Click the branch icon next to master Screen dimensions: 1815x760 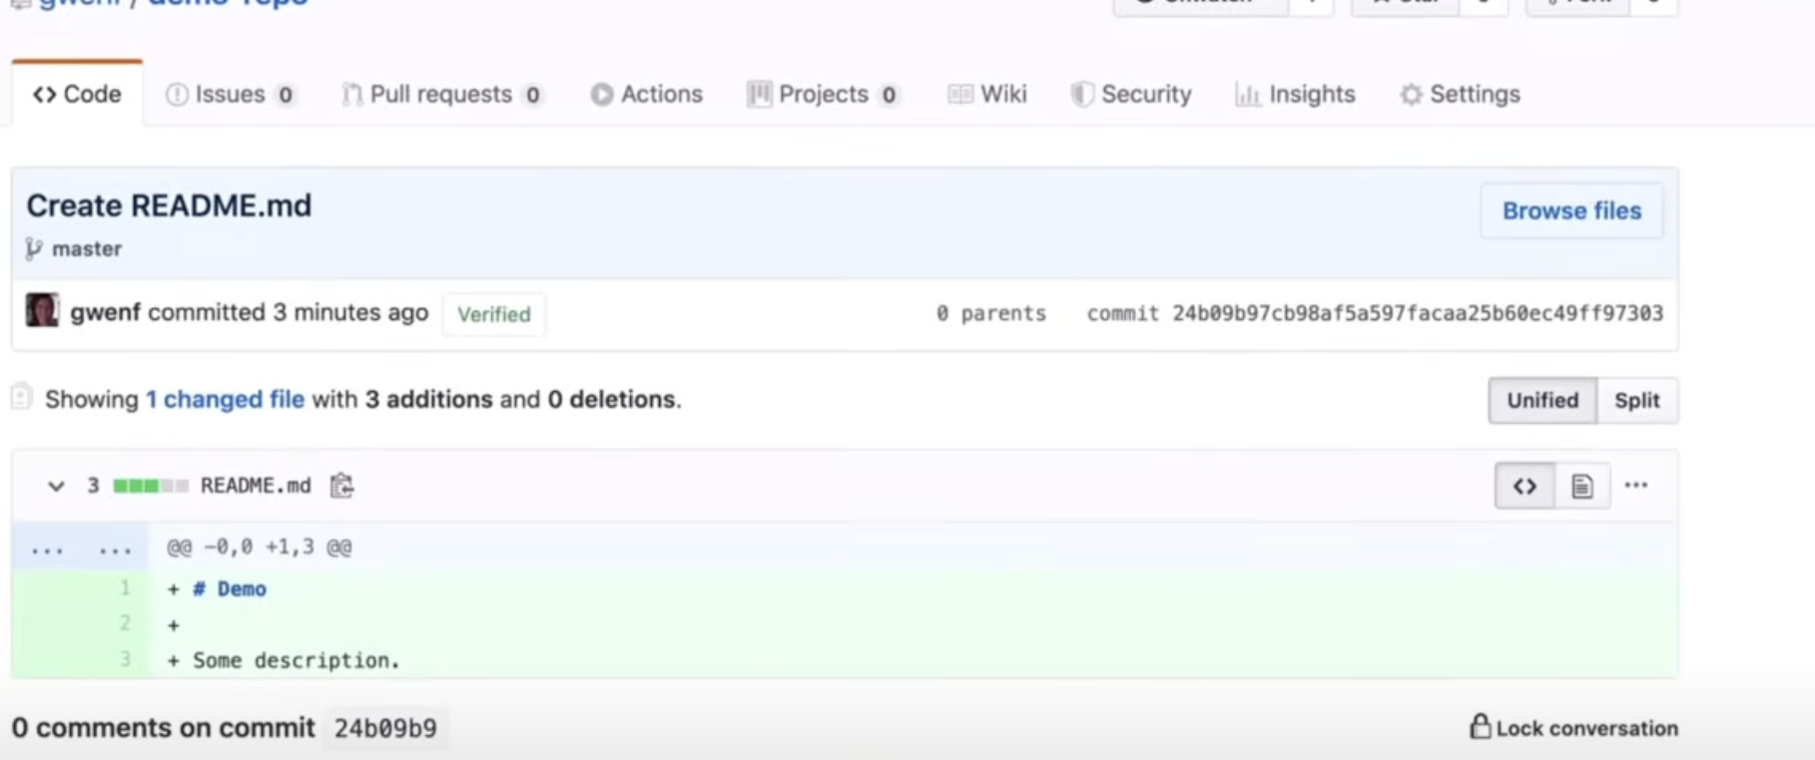(x=34, y=248)
